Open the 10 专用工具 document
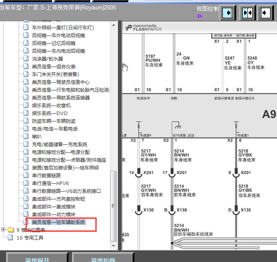This screenshot has height=262, width=277. (30, 238)
